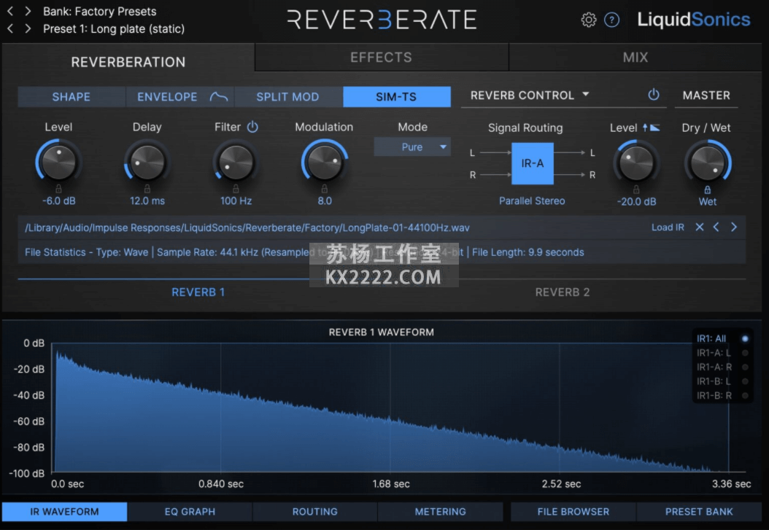This screenshot has height=530, width=769.
Task: Toggle lock under Modulation knob
Action: (324, 188)
